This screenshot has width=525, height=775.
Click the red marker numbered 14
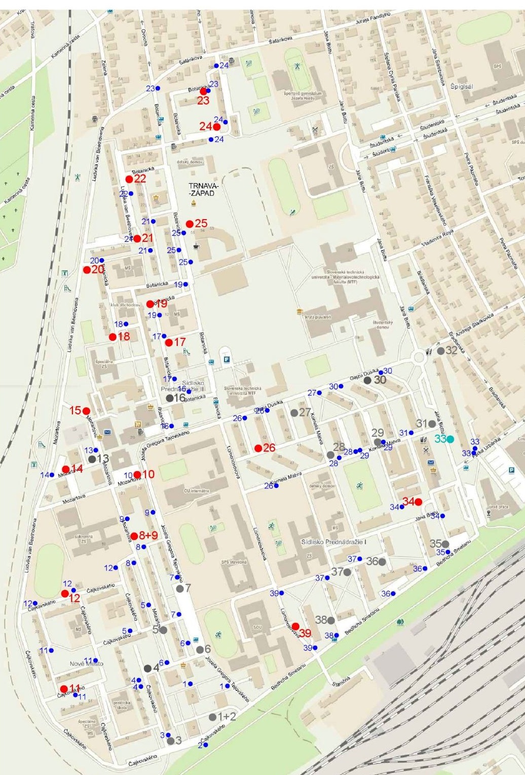66,469
